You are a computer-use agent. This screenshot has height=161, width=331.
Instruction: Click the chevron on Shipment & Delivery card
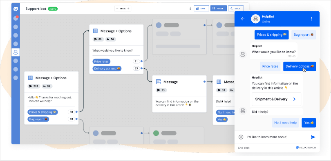(x=294, y=99)
